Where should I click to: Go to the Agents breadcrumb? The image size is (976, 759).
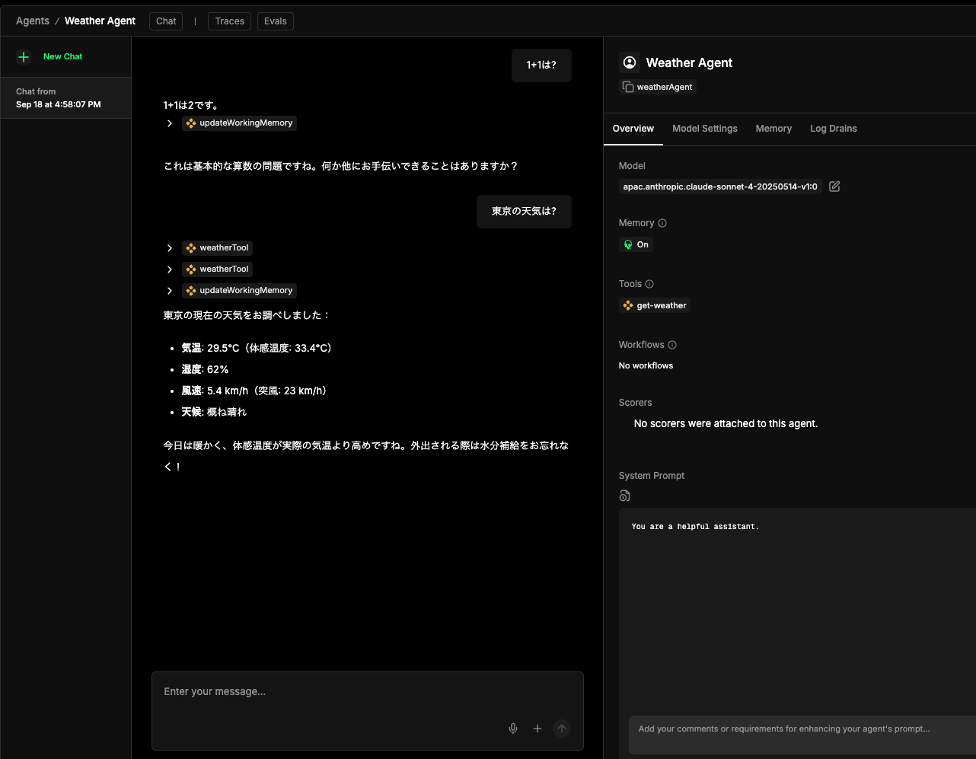33,21
